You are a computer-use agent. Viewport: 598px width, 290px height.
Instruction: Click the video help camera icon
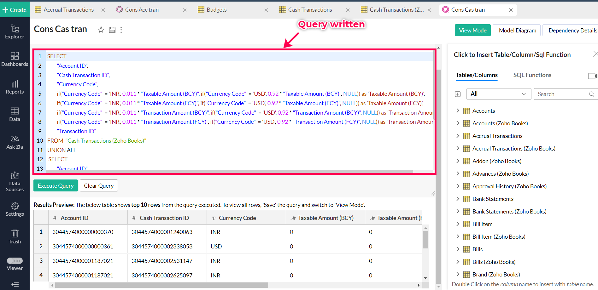click(592, 76)
